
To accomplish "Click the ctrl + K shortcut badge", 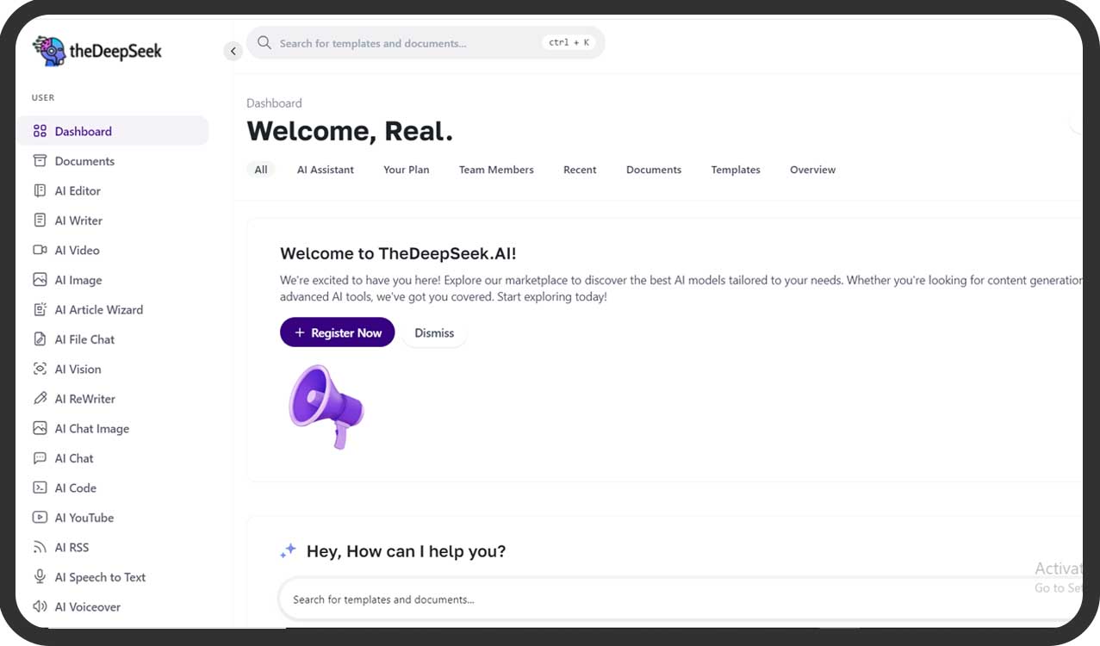I will pos(569,42).
